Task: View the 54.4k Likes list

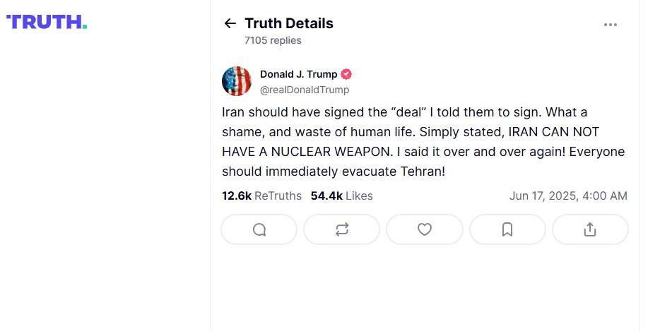Action: (341, 195)
